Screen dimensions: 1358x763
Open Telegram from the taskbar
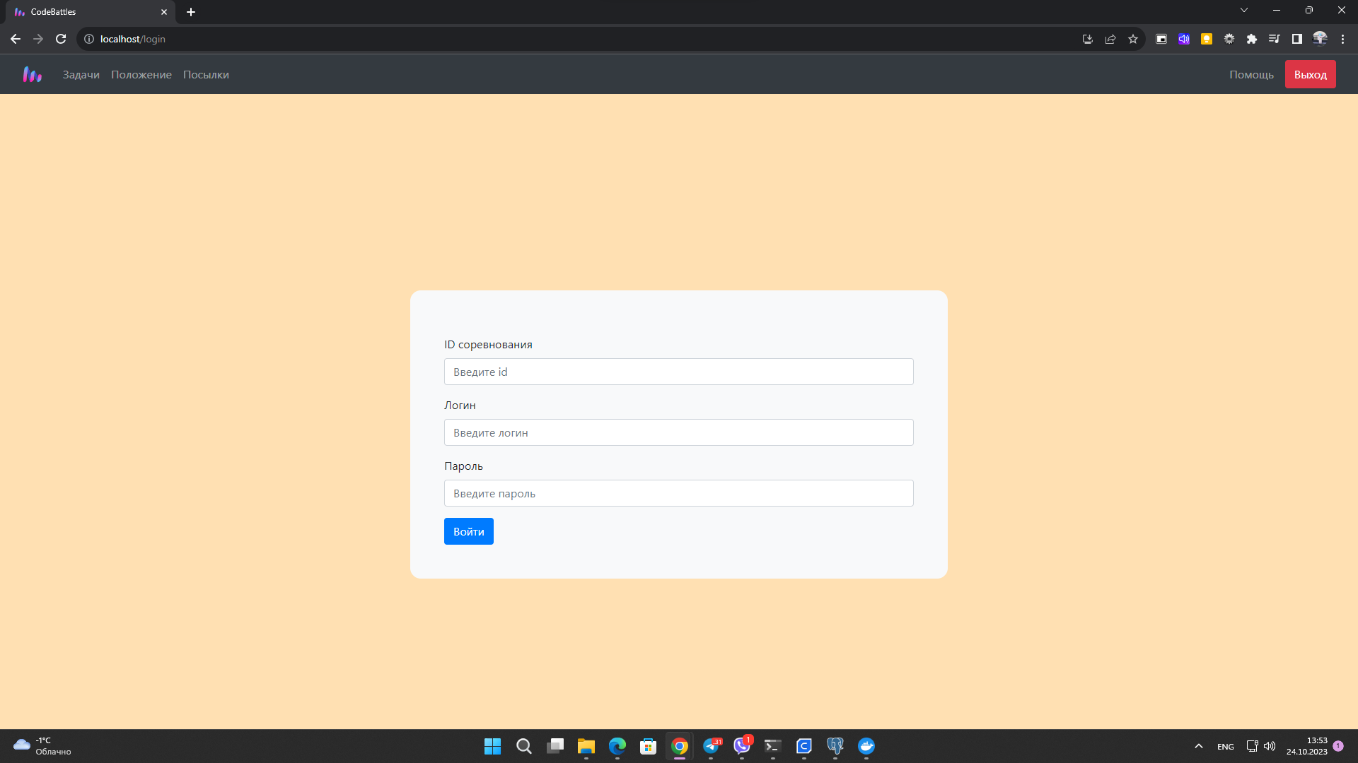711,746
